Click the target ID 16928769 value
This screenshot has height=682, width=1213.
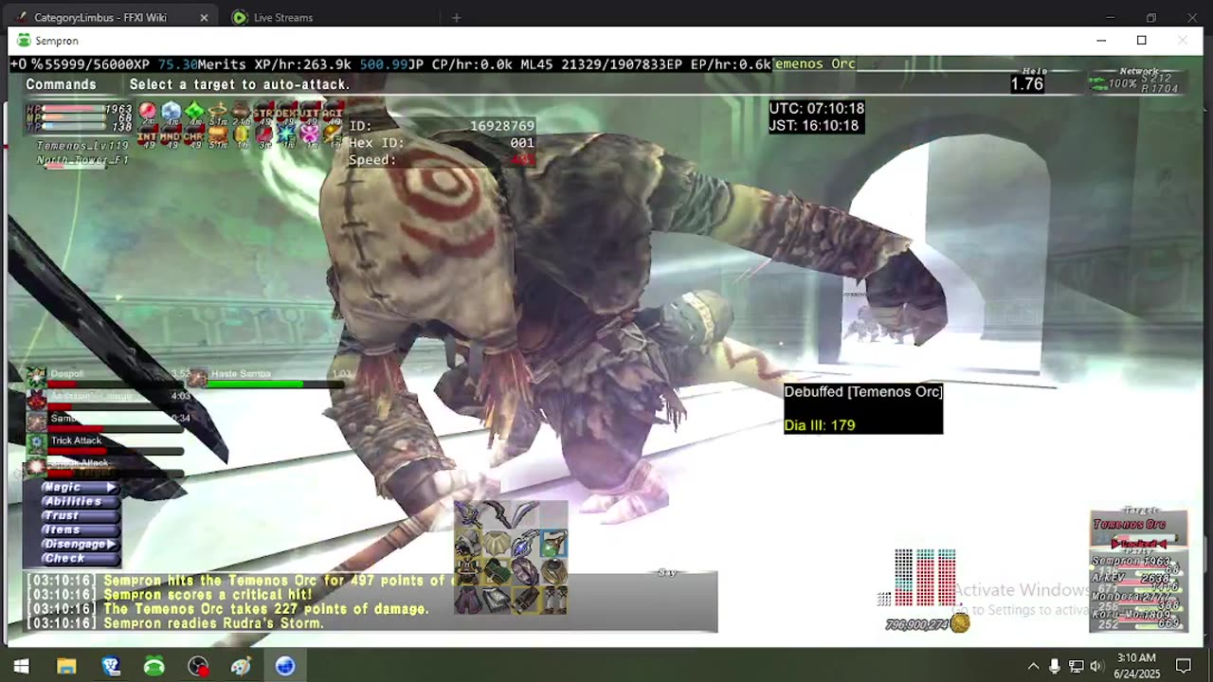click(x=502, y=126)
